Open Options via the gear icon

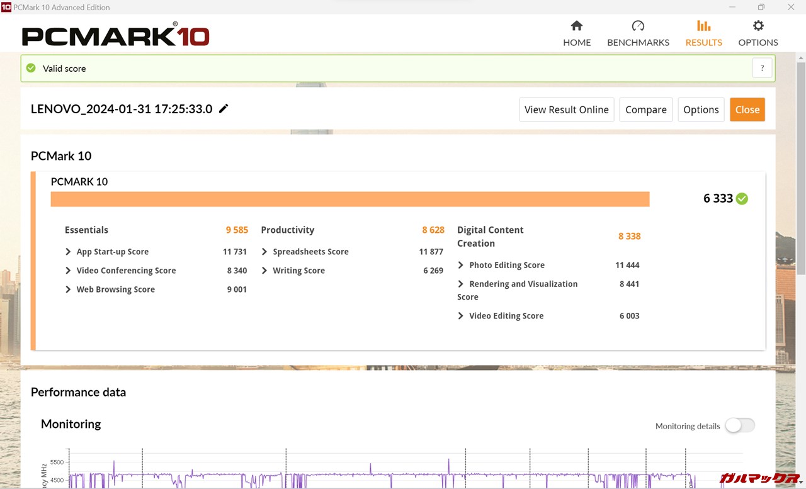pos(758,26)
